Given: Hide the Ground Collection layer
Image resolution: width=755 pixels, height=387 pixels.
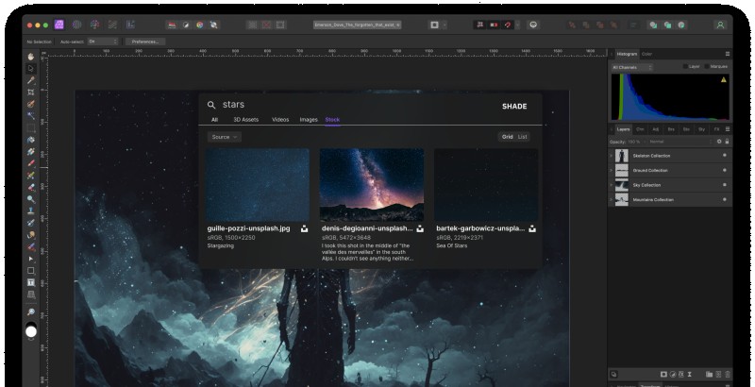Looking at the screenshot, I should [725, 170].
